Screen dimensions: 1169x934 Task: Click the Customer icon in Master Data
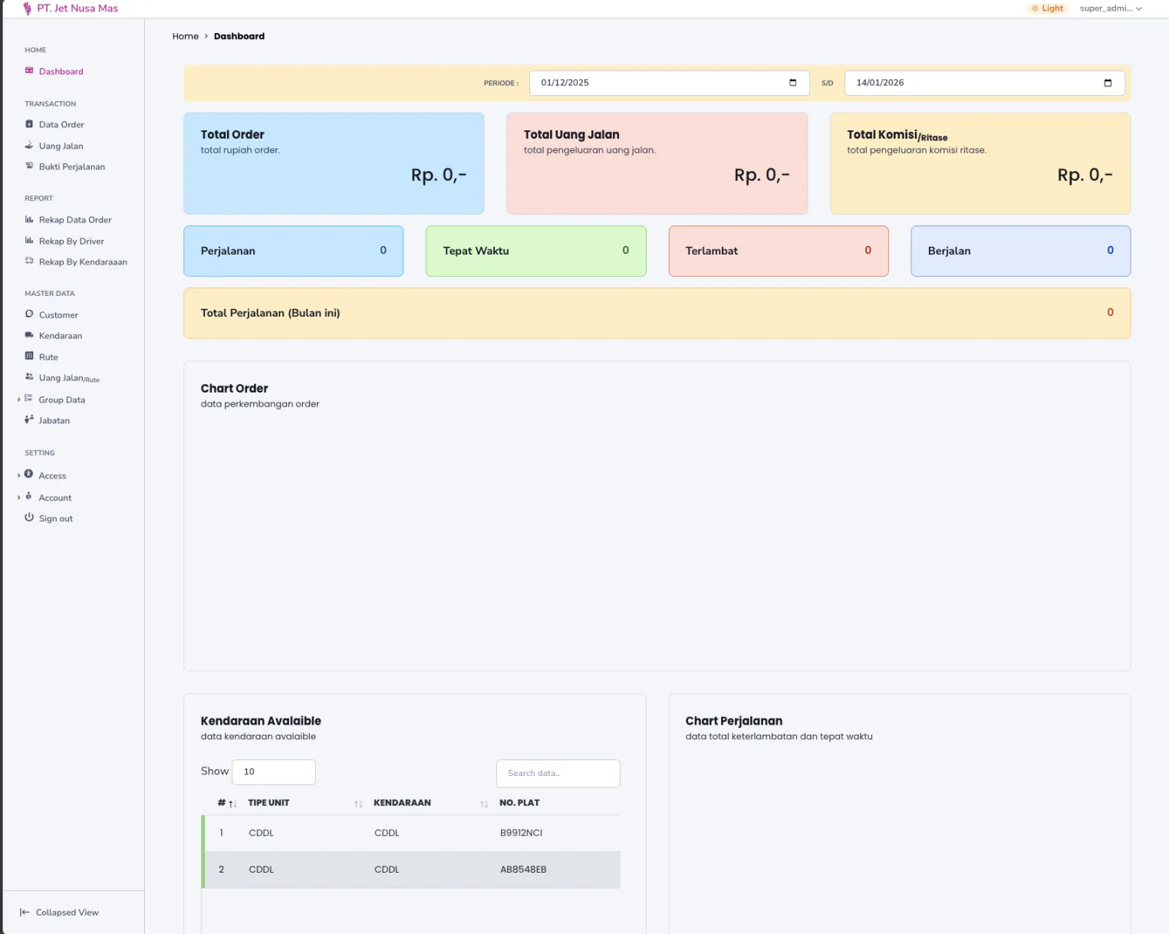click(29, 314)
